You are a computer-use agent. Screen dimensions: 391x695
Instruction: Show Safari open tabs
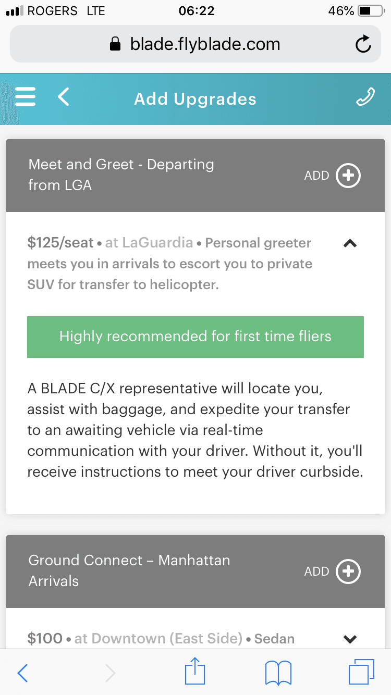pos(361,672)
